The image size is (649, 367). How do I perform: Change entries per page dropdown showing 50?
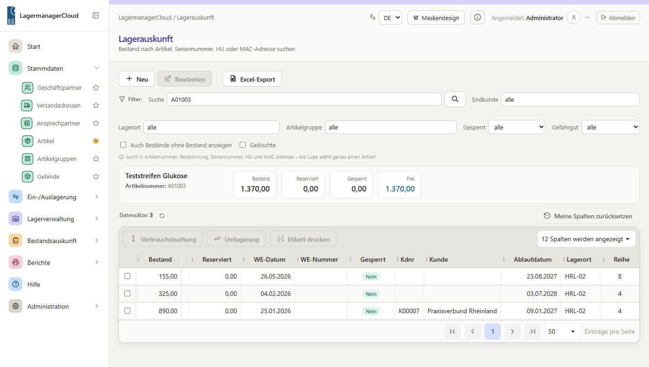click(x=562, y=331)
